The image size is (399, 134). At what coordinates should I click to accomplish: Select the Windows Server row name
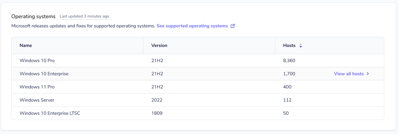point(37,100)
